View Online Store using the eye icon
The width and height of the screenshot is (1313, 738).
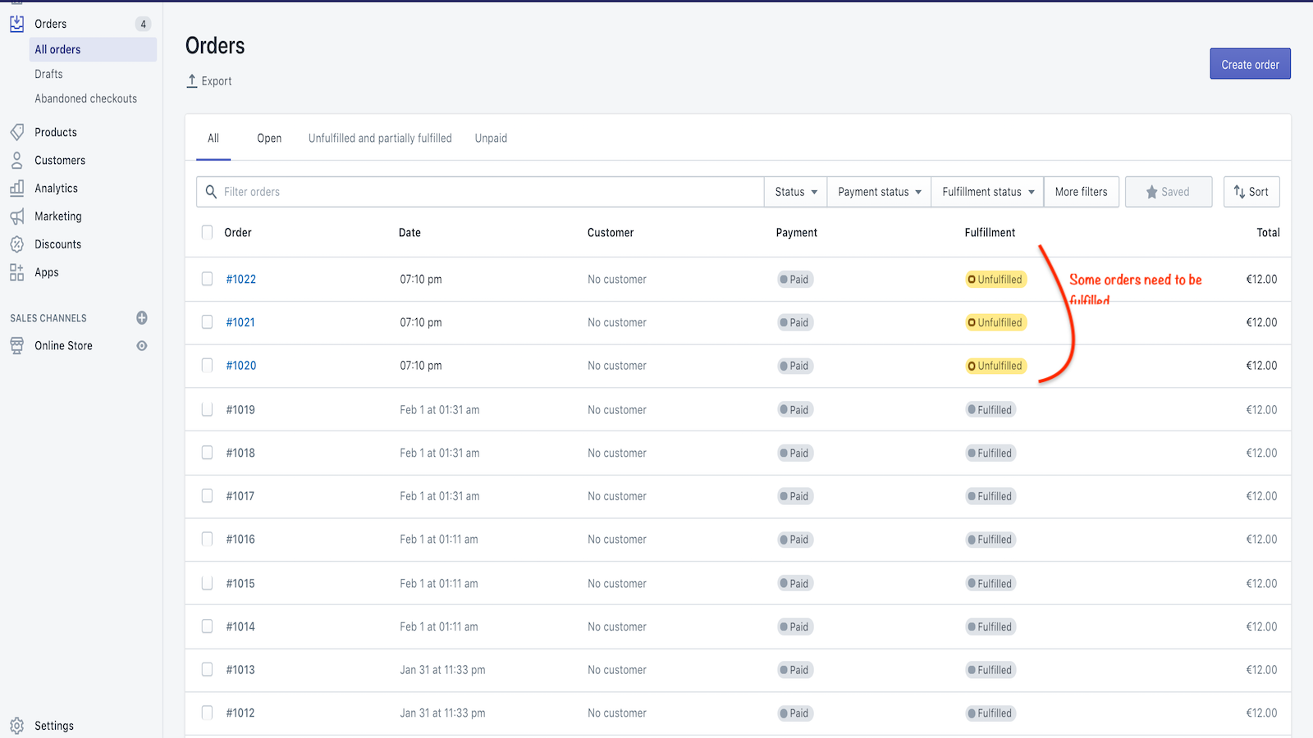pos(142,346)
